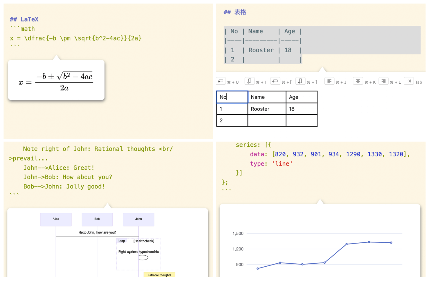The image size is (430, 282).
Task: Click the John actor box in the diagram
Action: [x=138, y=219]
